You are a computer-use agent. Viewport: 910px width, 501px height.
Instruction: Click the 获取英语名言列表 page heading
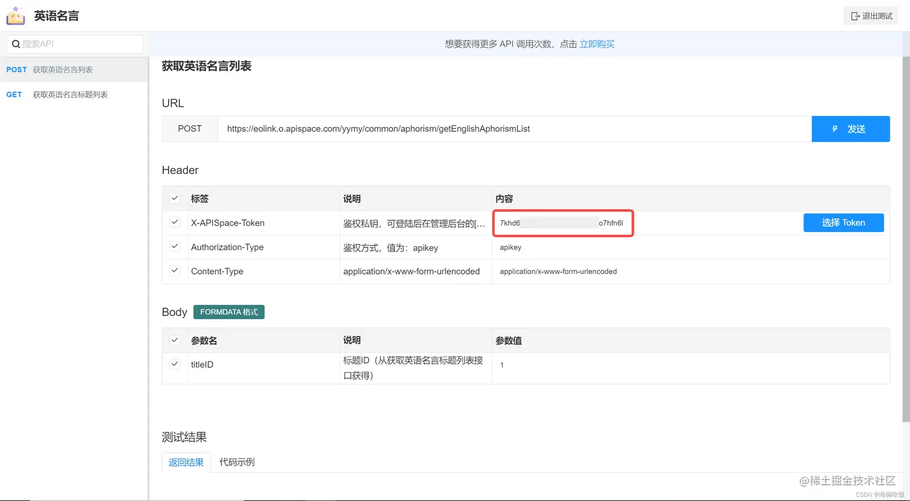pyautogui.click(x=206, y=66)
